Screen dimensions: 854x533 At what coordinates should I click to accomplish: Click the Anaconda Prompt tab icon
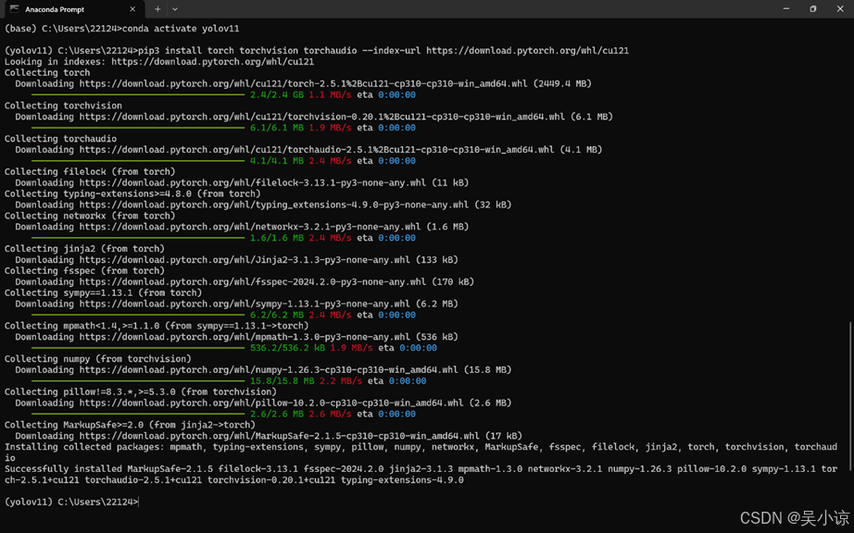click(x=14, y=9)
